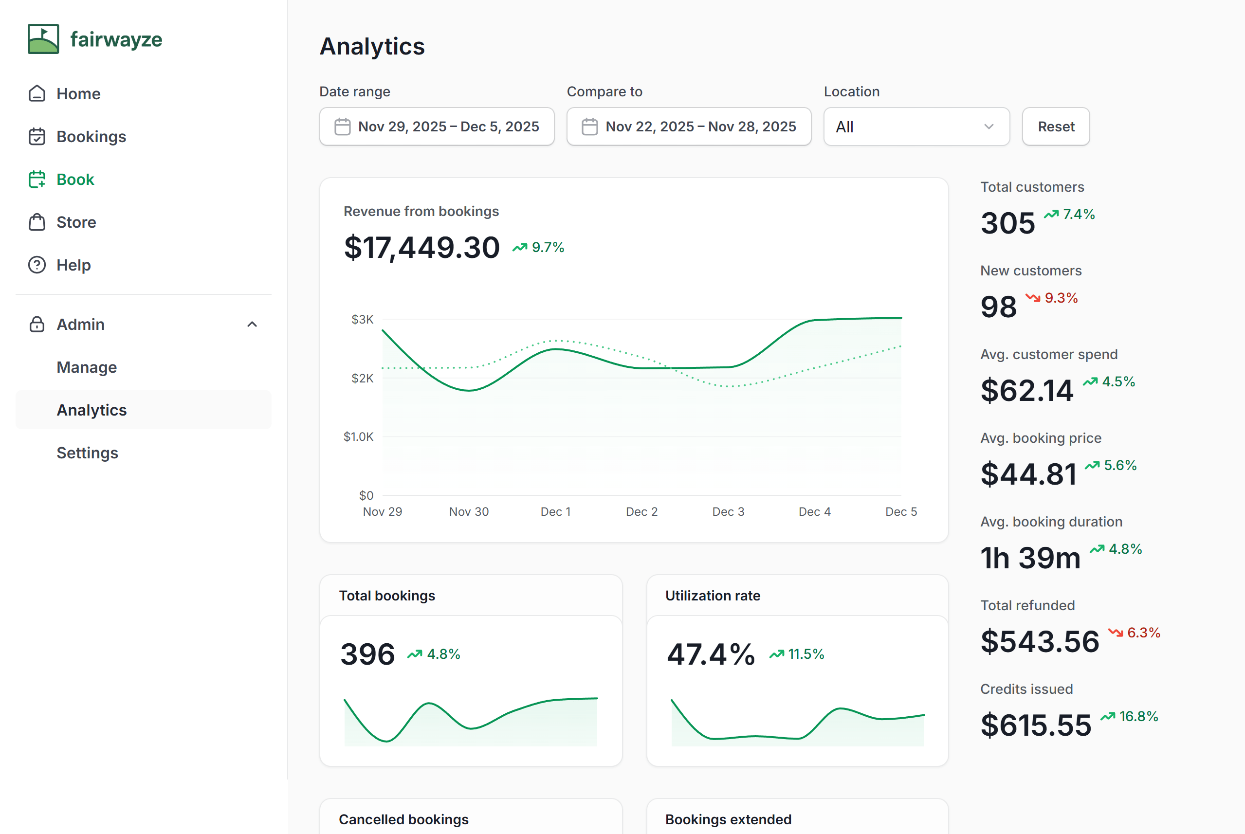Collapse the Admin section chevron
Viewport: 1245px width, 834px height.
[252, 325]
